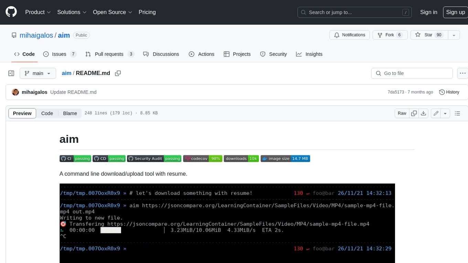Viewport: 468px width, 263px height.
Task: Click the Sign up button
Action: tap(455, 12)
